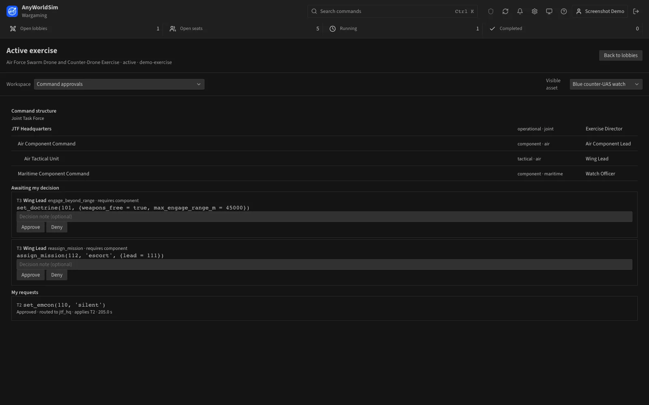Click the Wing Lead role text in command structure
This screenshot has width=649, height=405.
click(x=597, y=159)
